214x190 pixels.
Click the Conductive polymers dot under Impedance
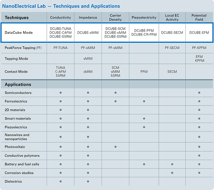[x=88, y=156]
